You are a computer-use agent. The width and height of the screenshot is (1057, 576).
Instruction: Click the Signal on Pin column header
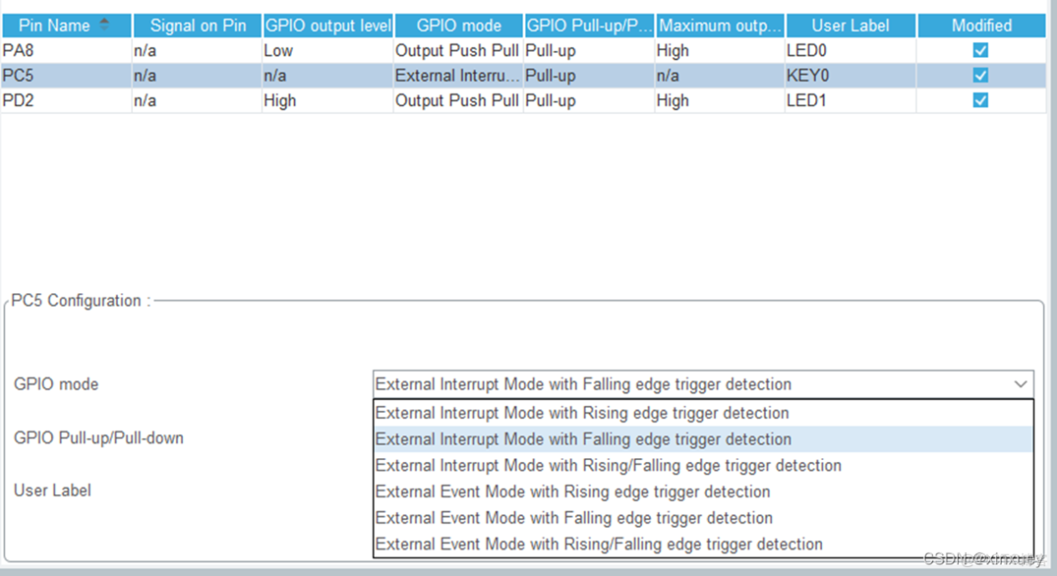(x=197, y=26)
